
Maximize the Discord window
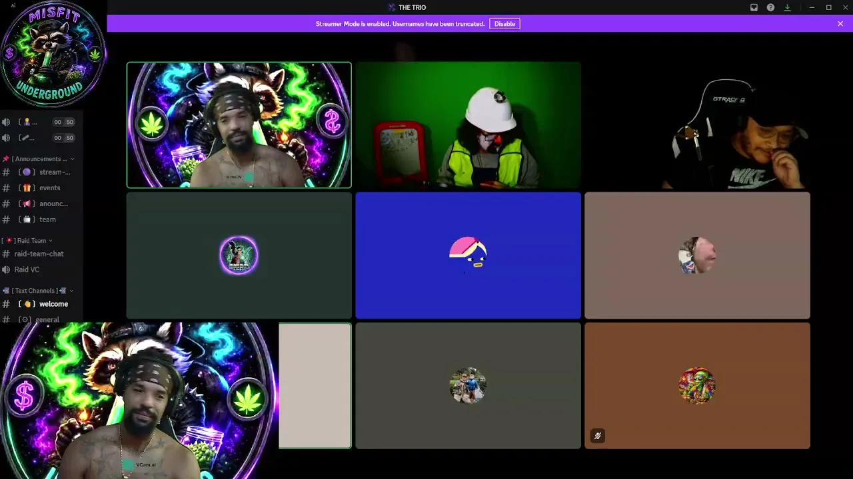[828, 7]
